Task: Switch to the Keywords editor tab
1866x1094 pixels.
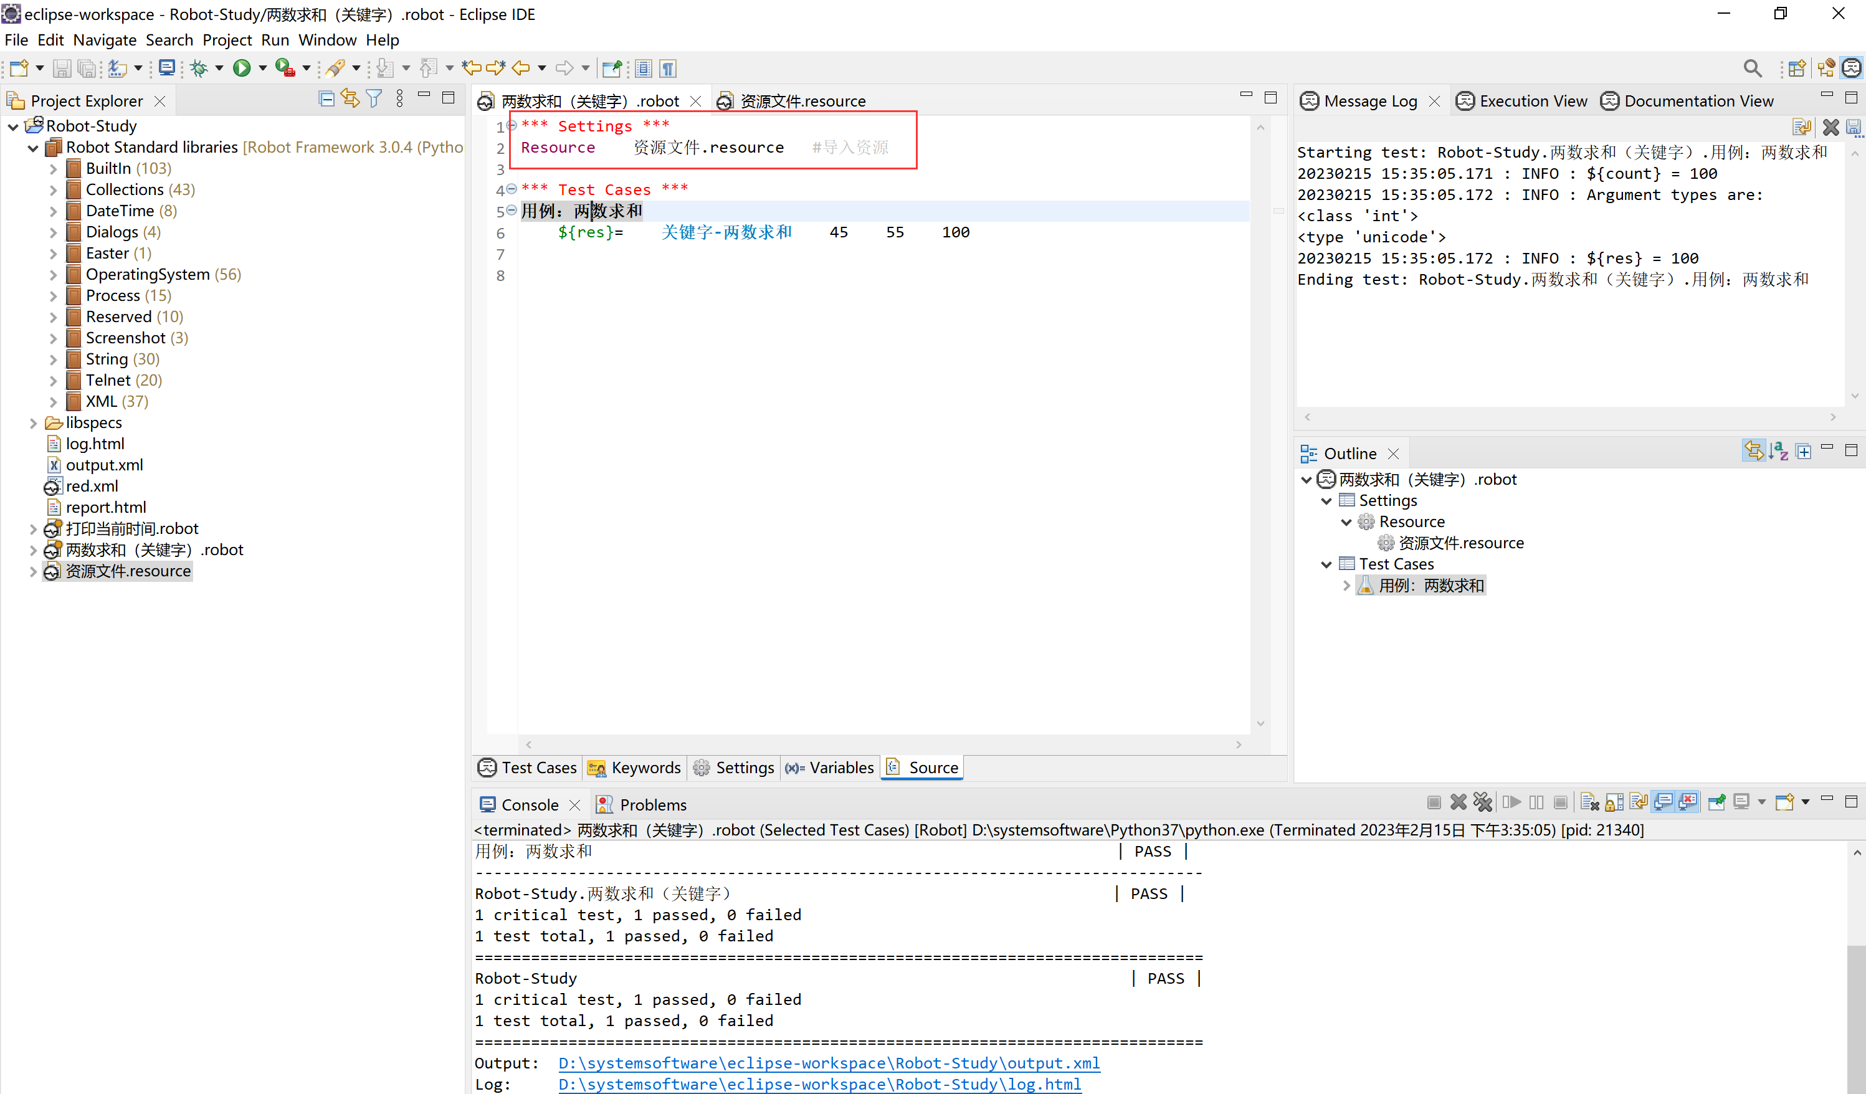Action: 635,768
